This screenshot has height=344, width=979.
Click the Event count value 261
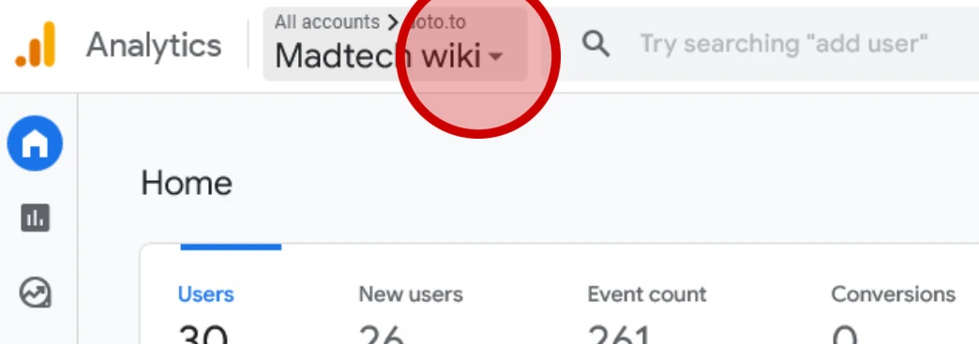[x=619, y=335]
